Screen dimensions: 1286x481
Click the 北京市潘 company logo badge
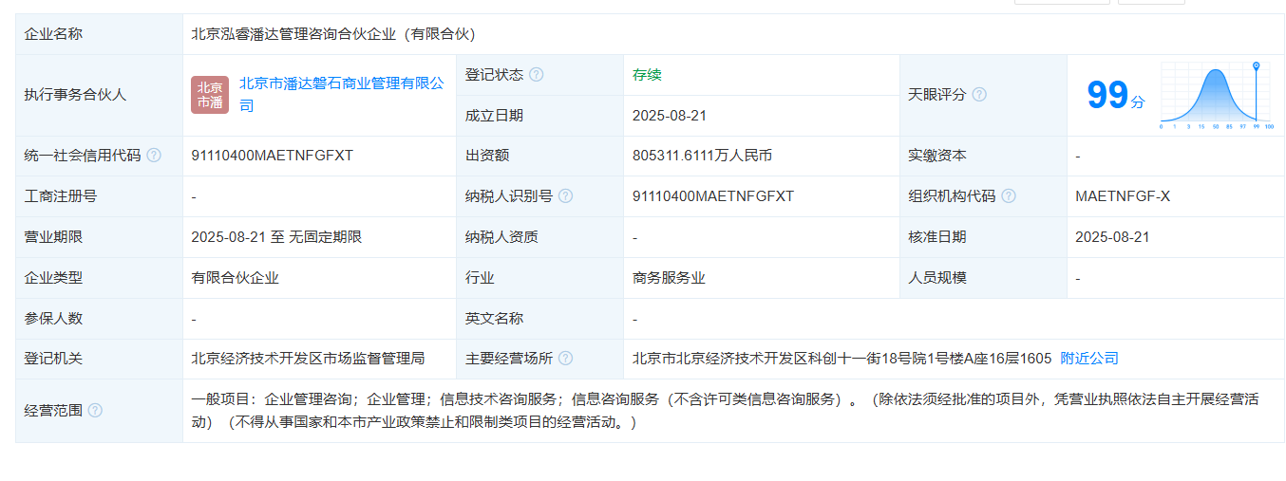[210, 95]
